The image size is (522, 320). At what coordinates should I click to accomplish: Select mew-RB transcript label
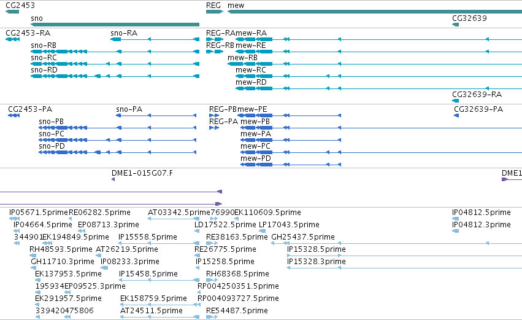click(x=243, y=58)
